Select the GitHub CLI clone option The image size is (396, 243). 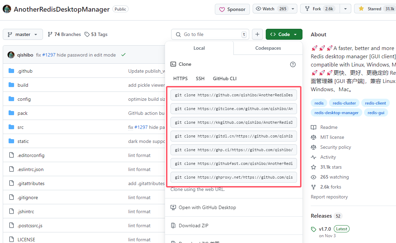(224, 78)
